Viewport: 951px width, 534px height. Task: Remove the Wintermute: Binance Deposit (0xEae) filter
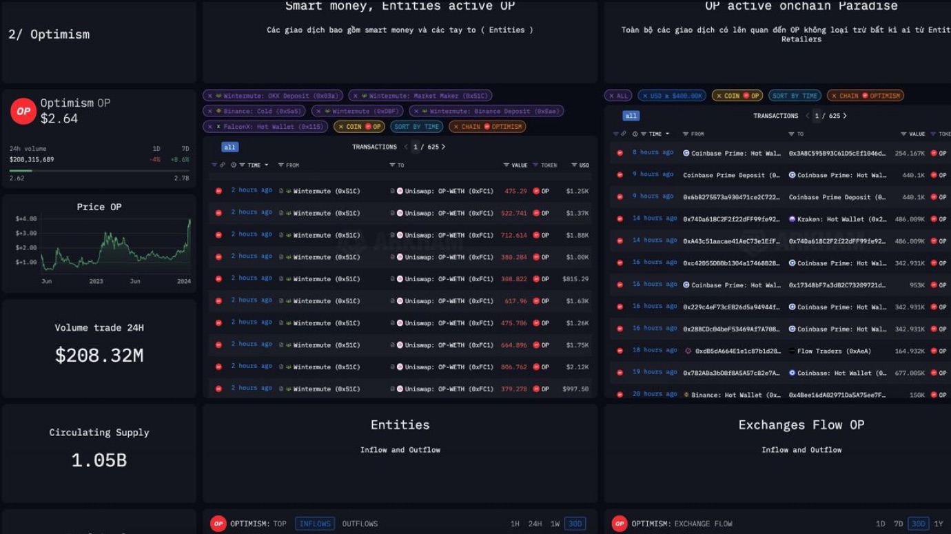416,111
